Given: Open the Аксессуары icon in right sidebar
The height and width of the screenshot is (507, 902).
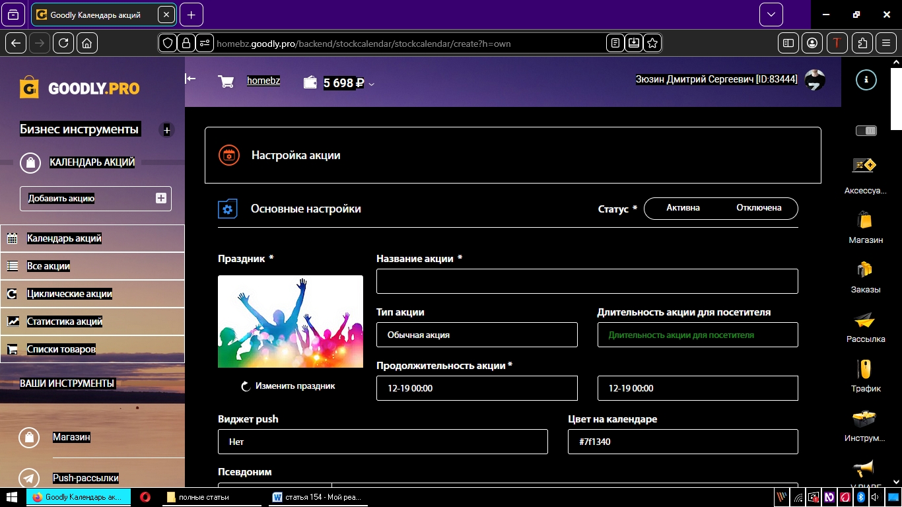Looking at the screenshot, I should pos(864,166).
